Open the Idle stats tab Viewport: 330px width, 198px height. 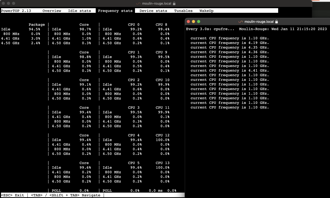point(80,11)
